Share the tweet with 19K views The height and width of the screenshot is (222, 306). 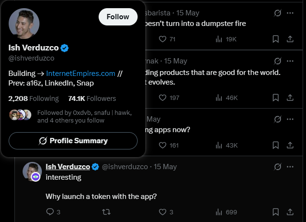coord(290,39)
